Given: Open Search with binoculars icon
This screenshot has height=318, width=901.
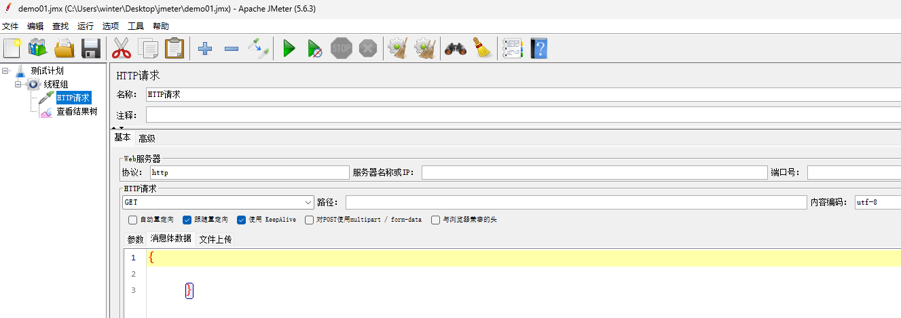Looking at the screenshot, I should pos(455,48).
